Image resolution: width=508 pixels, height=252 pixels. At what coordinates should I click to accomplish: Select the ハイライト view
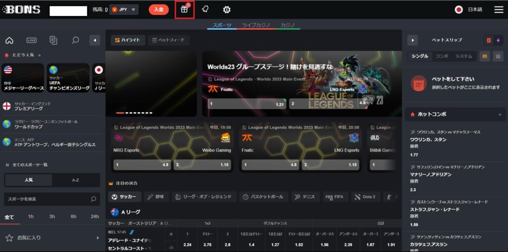tap(128, 40)
